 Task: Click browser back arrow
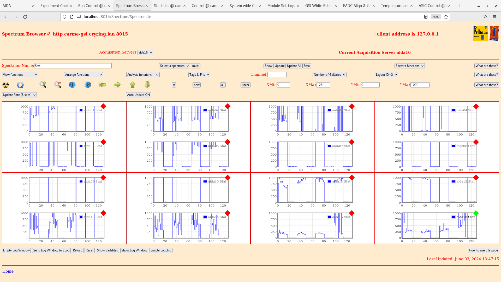click(6, 17)
